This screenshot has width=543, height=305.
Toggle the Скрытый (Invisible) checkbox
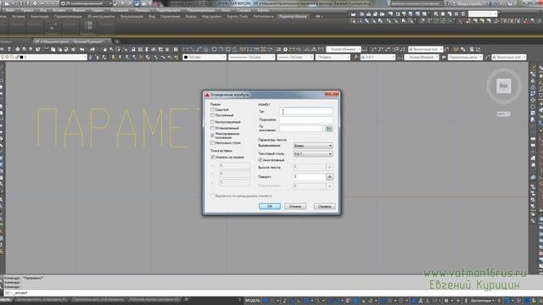pos(213,109)
